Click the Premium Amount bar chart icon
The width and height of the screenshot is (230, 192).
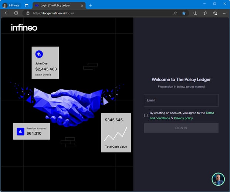21,131
